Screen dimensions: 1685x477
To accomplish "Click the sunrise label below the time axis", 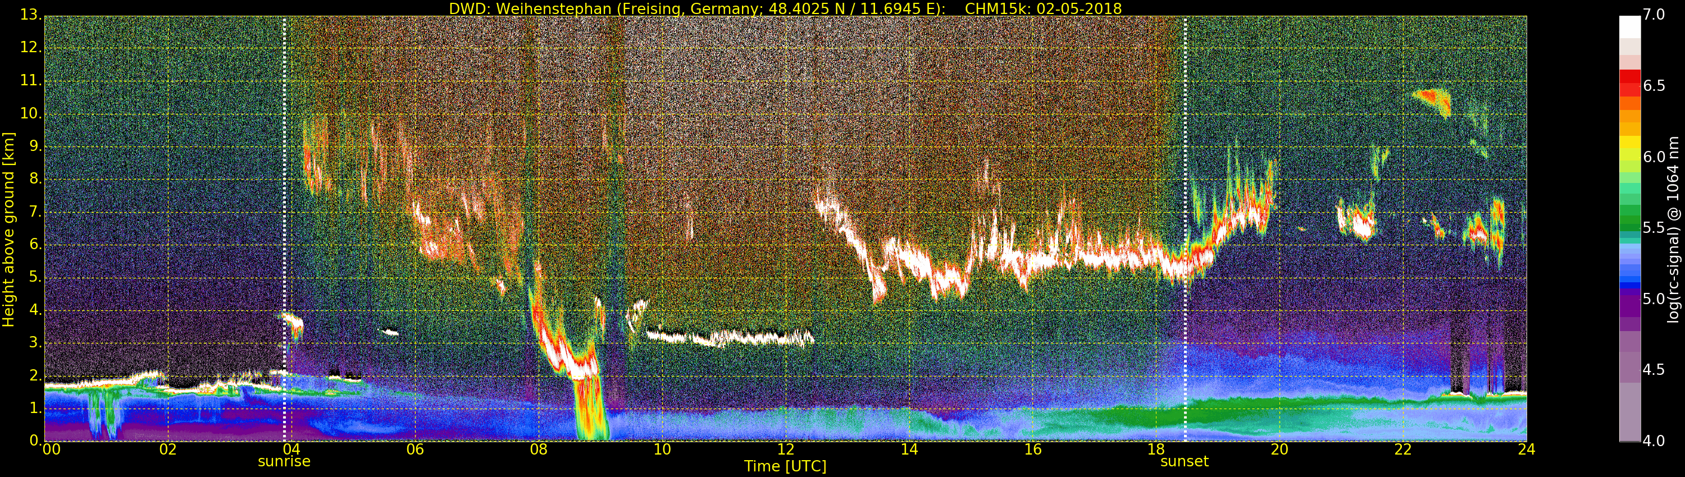I will [284, 461].
